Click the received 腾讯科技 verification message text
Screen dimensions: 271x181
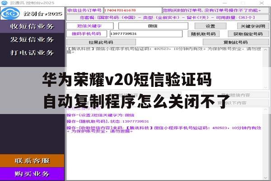(x=164, y=50)
